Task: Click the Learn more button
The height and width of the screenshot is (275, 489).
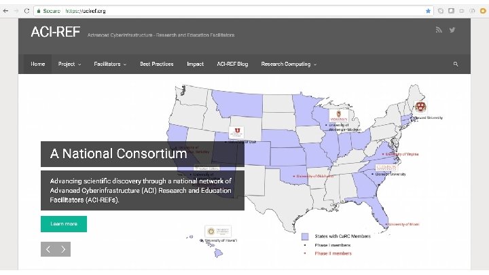Action: (64, 224)
